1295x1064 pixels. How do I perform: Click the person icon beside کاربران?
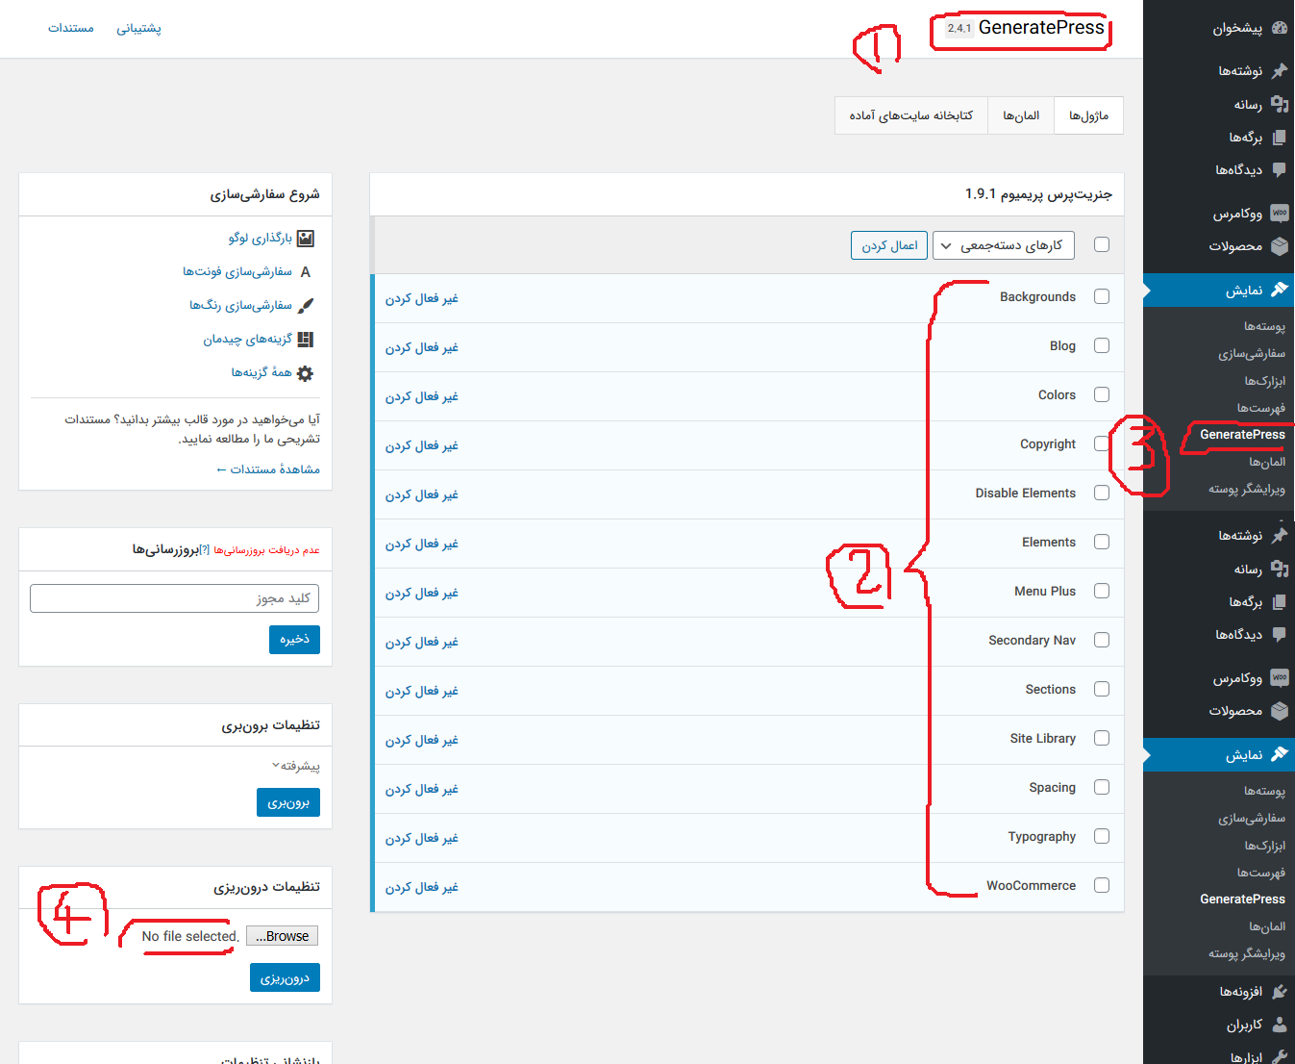coord(1279,1025)
